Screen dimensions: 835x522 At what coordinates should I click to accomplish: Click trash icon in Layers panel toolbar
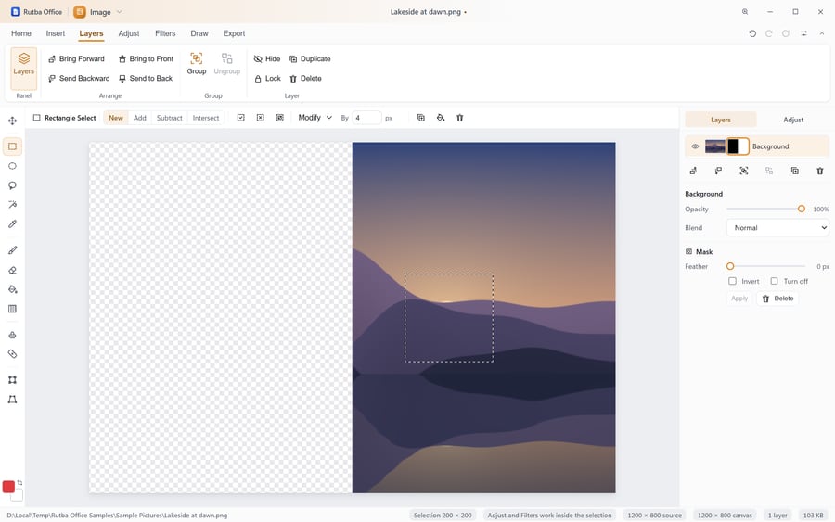pos(820,171)
